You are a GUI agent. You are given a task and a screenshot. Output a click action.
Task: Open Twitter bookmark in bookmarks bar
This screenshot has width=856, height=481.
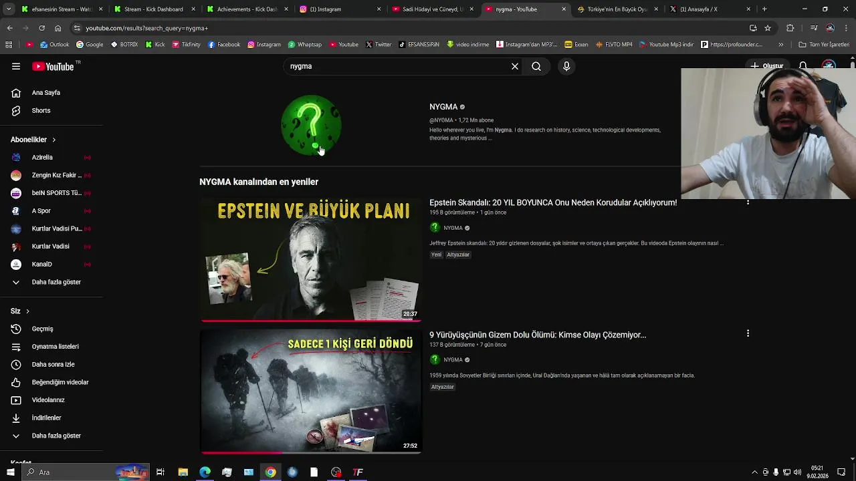(x=378, y=45)
